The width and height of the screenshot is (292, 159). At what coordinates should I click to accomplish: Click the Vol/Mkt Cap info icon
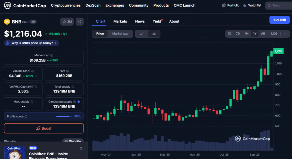point(36,87)
